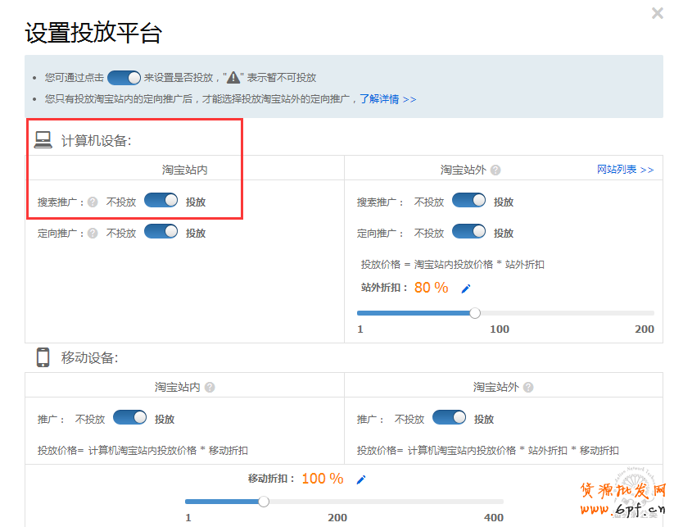The image size is (674, 527).
Task: Edit the 站外折扣 80% with pencil icon
Action: point(466,288)
